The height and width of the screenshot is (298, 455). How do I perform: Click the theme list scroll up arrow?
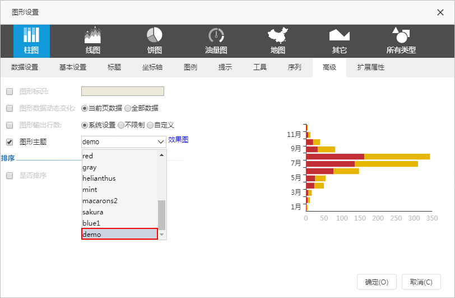[161, 155]
